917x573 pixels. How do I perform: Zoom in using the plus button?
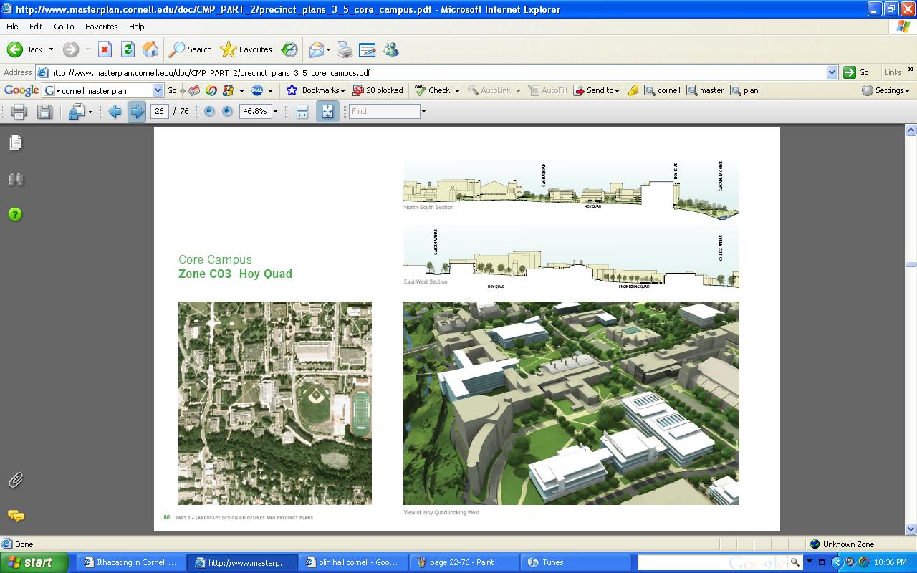point(227,112)
